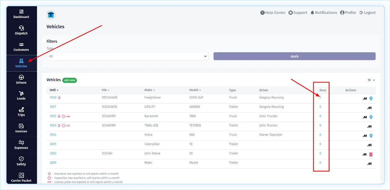
Task: Open the Notifications bell
Action: [x=324, y=13]
